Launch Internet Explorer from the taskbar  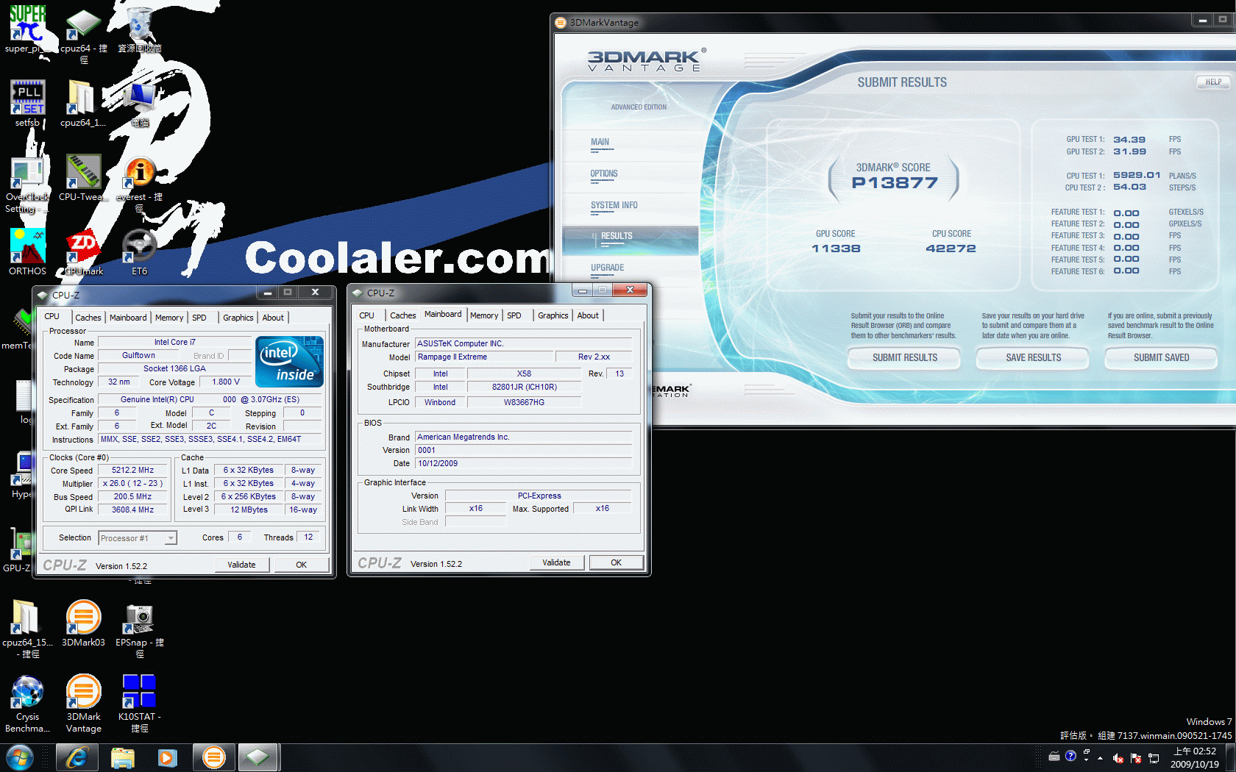coord(77,757)
